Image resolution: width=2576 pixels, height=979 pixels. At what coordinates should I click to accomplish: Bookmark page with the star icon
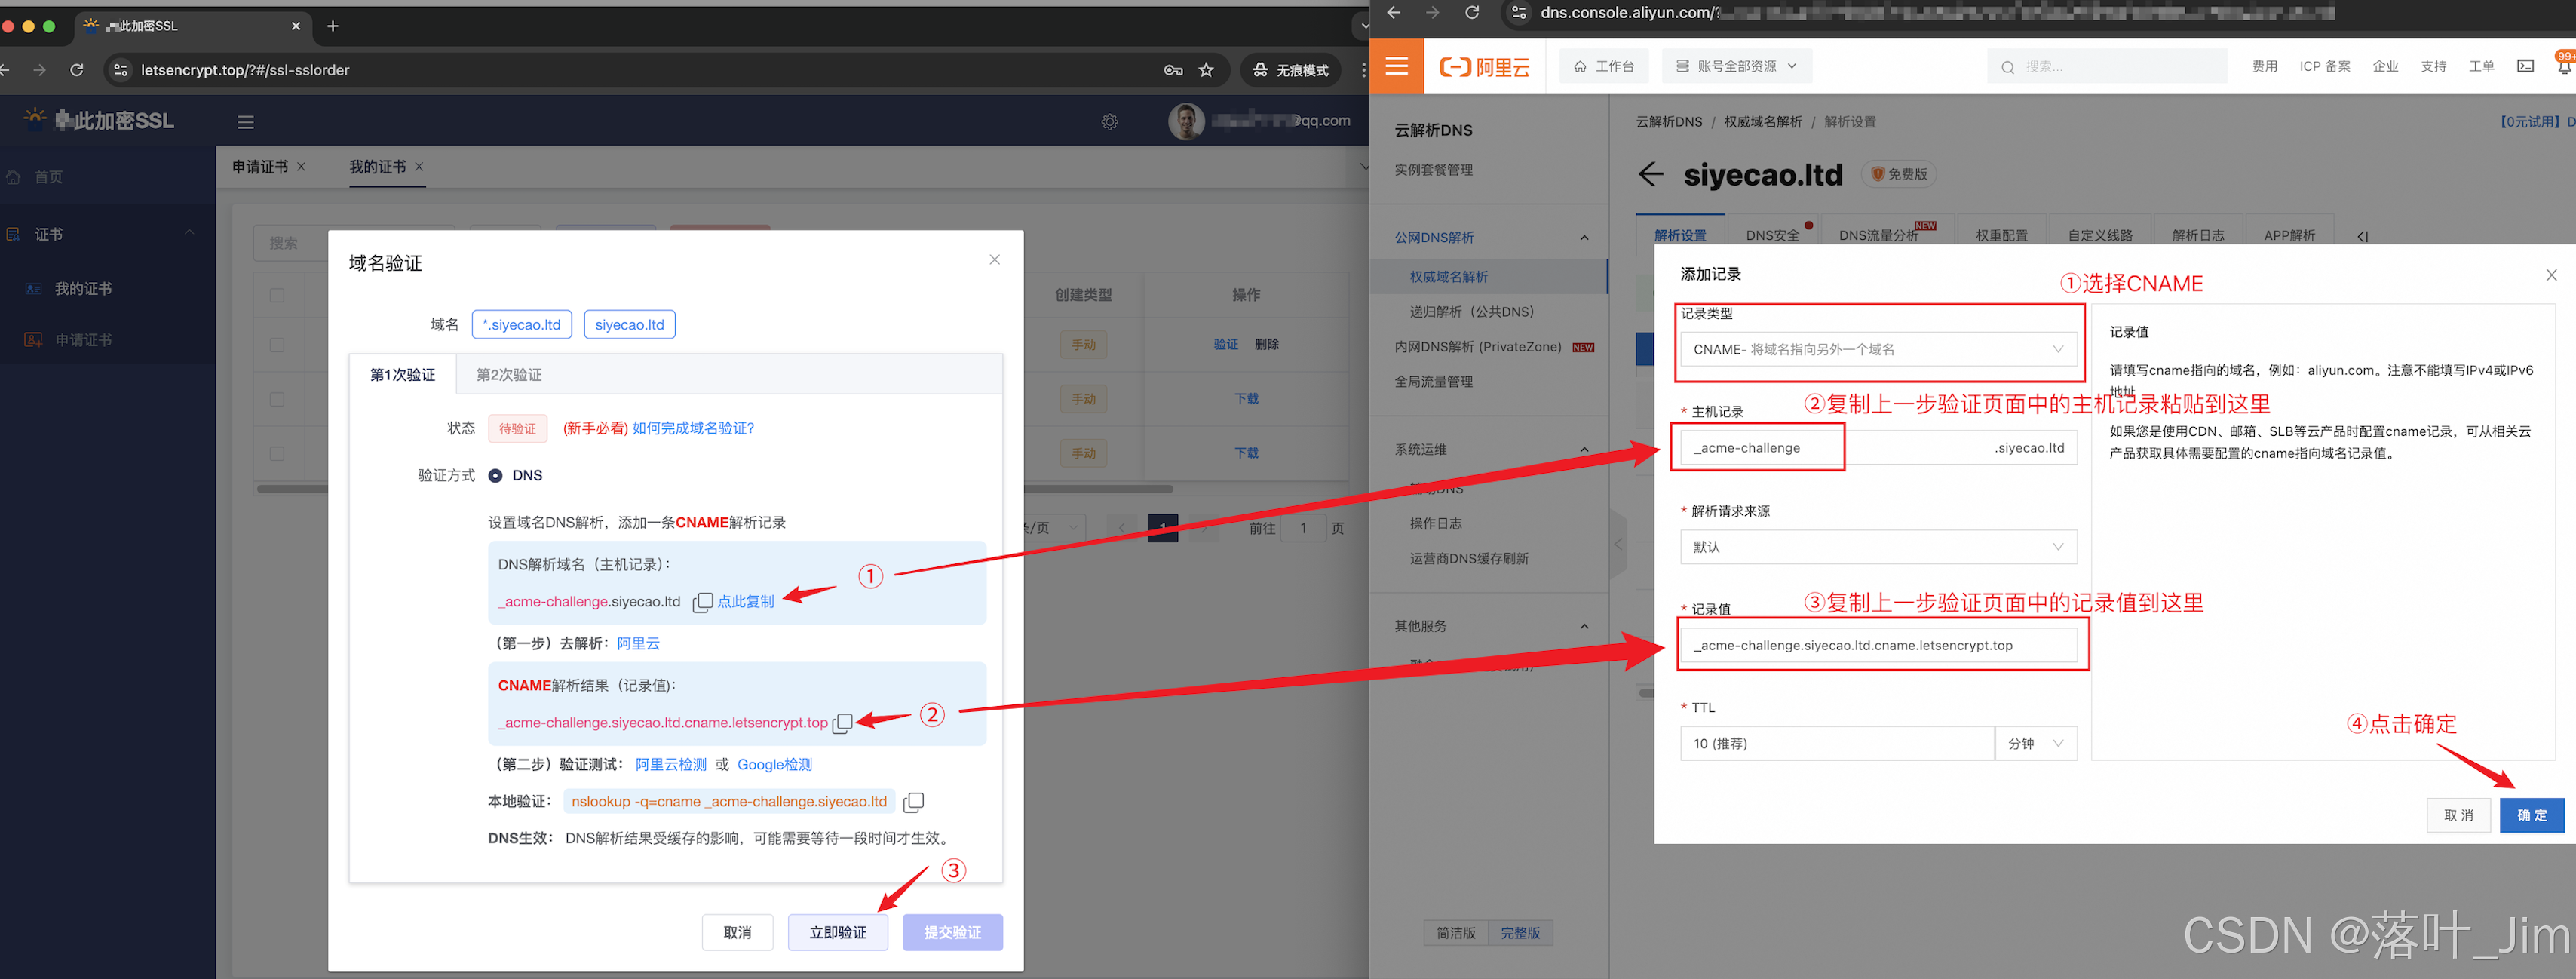click(1206, 70)
